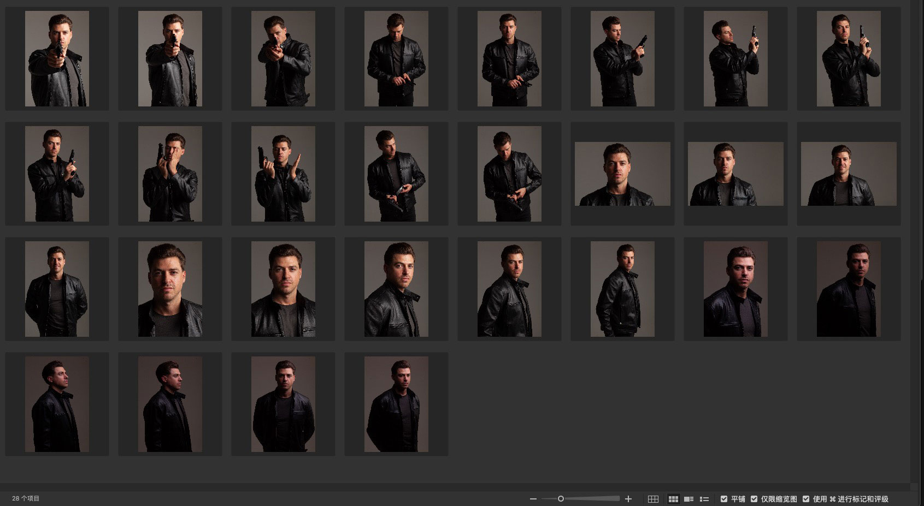Select photo with gun and open palm raised
This screenshot has width=924, height=506.
click(283, 174)
